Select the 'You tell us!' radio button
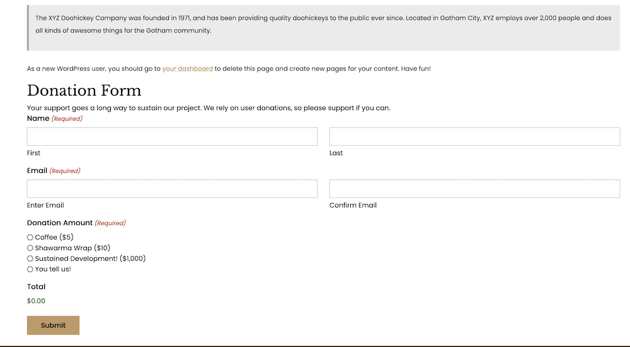 click(30, 269)
